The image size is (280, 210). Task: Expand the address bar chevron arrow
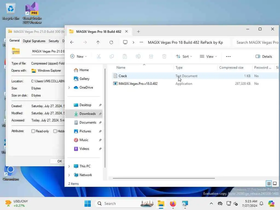click(x=133, y=42)
